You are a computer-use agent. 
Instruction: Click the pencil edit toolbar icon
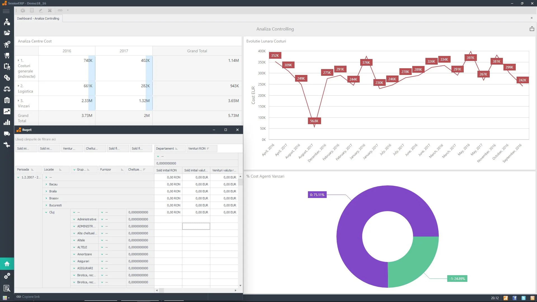pyautogui.click(x=41, y=10)
